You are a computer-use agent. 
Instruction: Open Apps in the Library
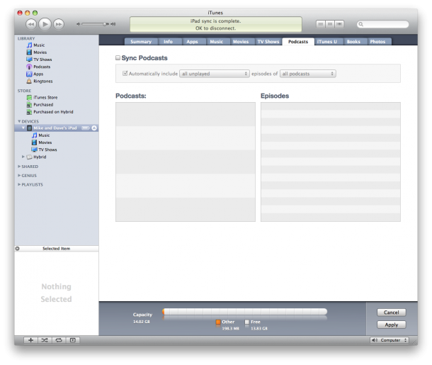click(x=38, y=74)
